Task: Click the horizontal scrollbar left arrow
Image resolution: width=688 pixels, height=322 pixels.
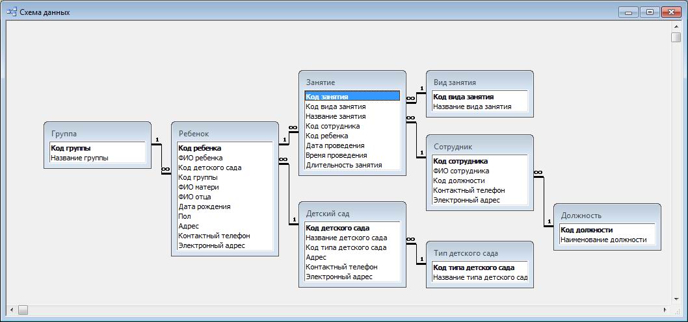Action: pyautogui.click(x=10, y=310)
